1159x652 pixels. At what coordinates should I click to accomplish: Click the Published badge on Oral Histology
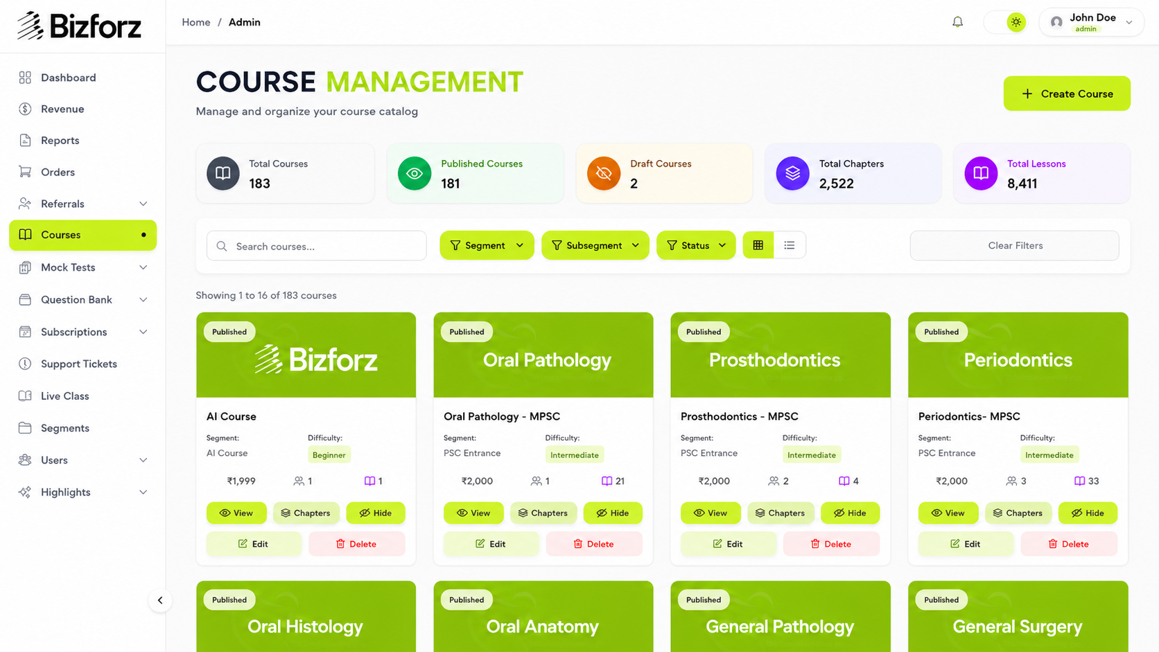pyautogui.click(x=229, y=600)
